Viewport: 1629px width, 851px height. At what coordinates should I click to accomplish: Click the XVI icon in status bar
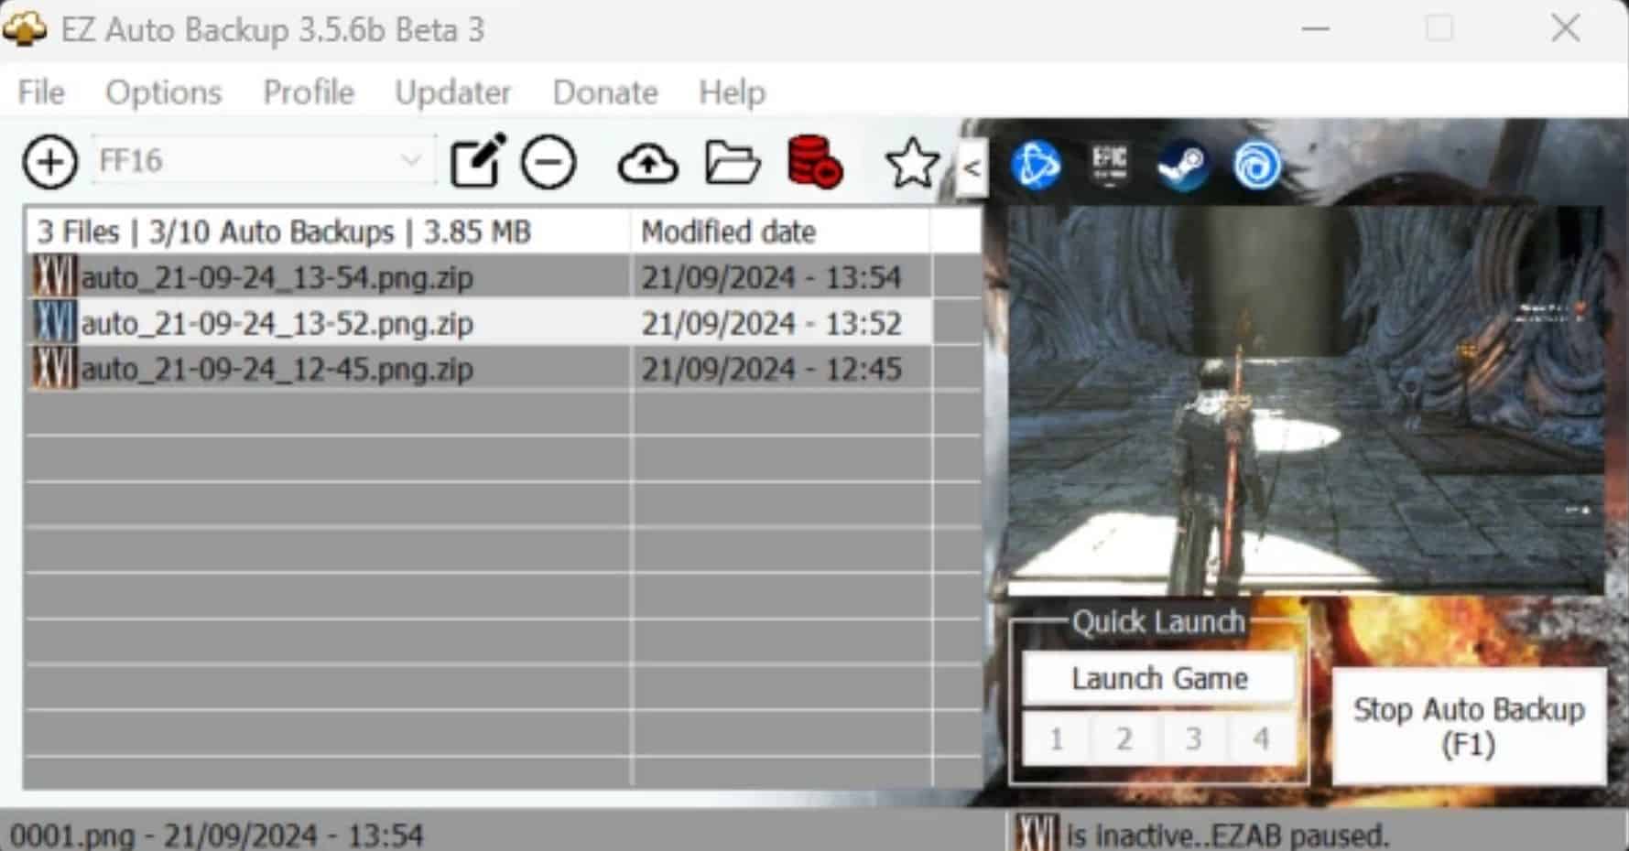pos(1037,833)
